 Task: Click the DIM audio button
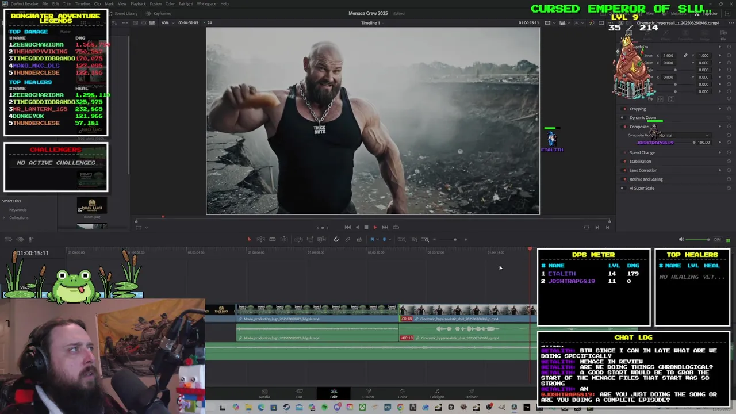717,239
